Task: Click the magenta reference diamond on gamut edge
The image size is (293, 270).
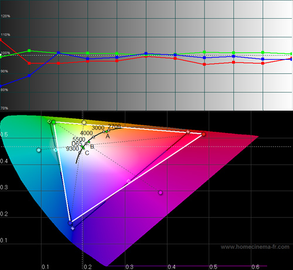Action: coord(128,181)
